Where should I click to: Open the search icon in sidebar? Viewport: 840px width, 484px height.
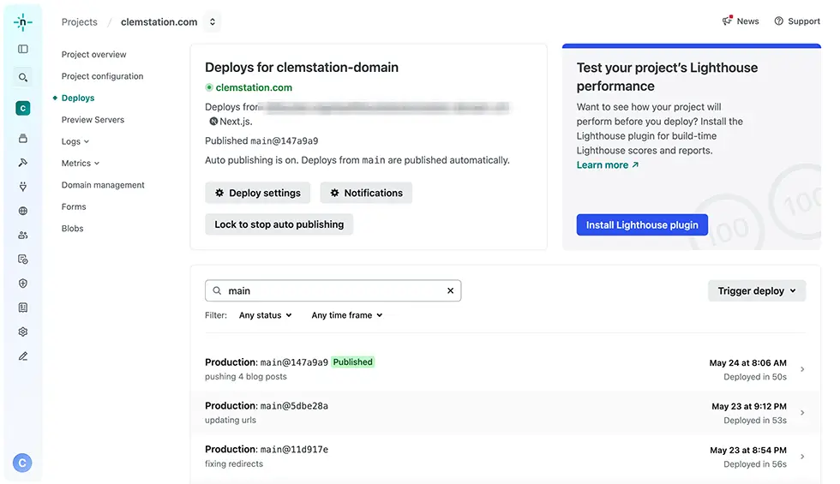click(x=23, y=78)
